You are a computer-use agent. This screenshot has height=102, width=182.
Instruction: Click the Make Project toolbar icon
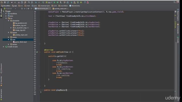coord(43,2)
